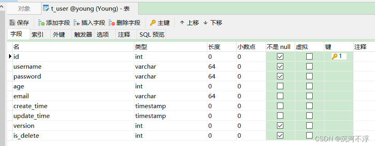
Task: Click the timestamp type cell for create_time
Action: click(171, 106)
